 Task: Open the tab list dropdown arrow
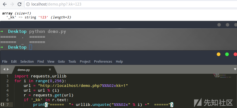[235, 69]
